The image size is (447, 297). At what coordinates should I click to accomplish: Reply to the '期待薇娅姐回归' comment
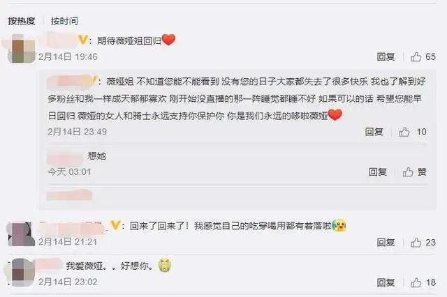[386, 57]
